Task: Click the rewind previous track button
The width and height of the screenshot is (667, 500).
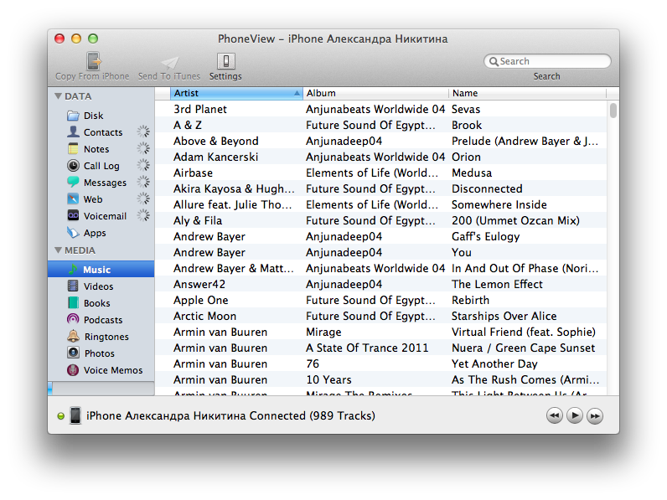Action: (554, 415)
